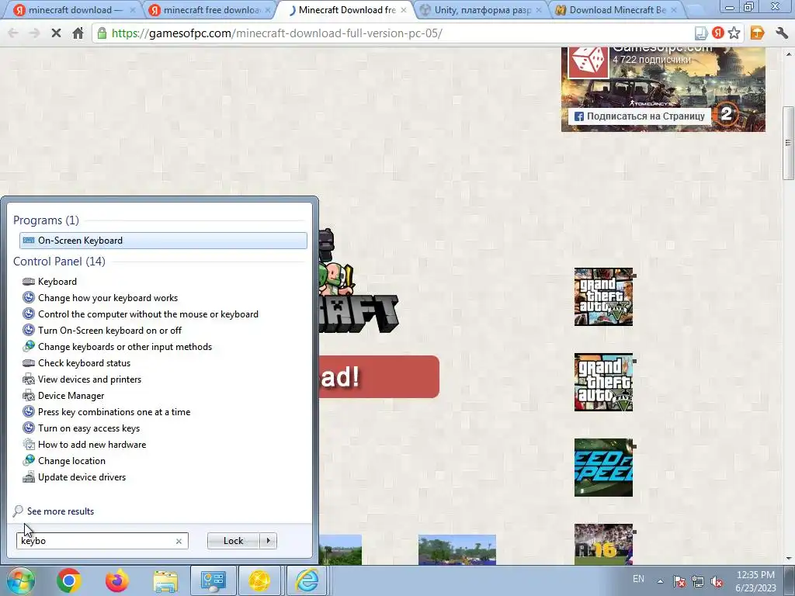Close the 'minecraft free download' tab
This screenshot has height=596, width=795.
[x=268, y=9]
